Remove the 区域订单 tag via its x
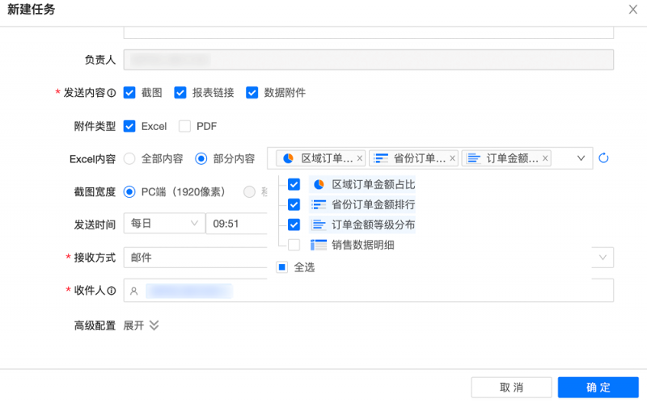The width and height of the screenshot is (647, 403). pos(360,158)
